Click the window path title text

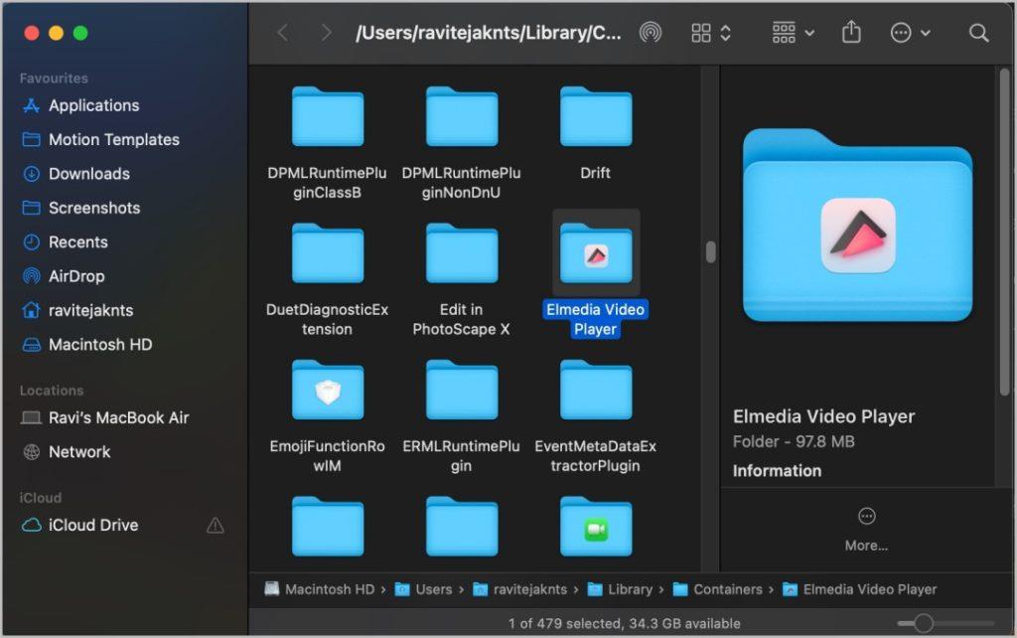coord(489,33)
